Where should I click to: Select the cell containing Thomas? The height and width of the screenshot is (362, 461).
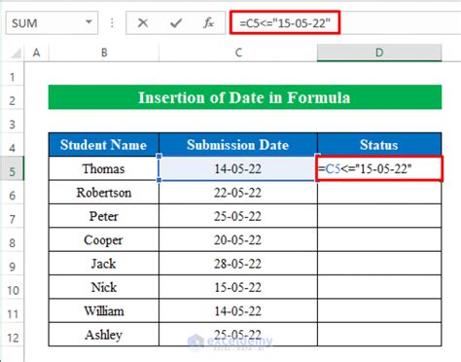(x=104, y=168)
